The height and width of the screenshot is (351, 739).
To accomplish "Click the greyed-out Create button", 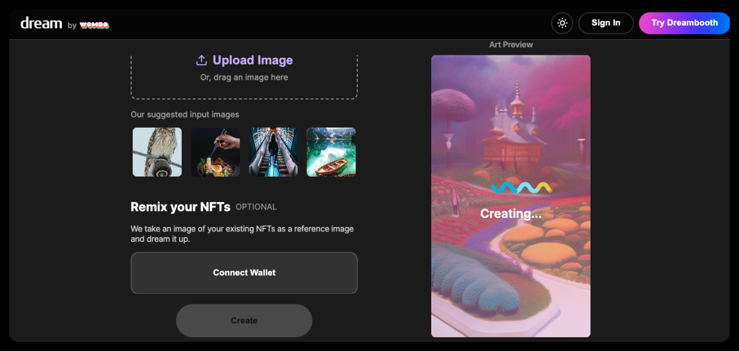I will [244, 320].
